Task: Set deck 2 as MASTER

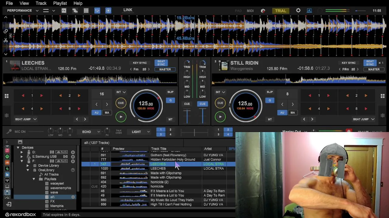Action: click(x=374, y=69)
